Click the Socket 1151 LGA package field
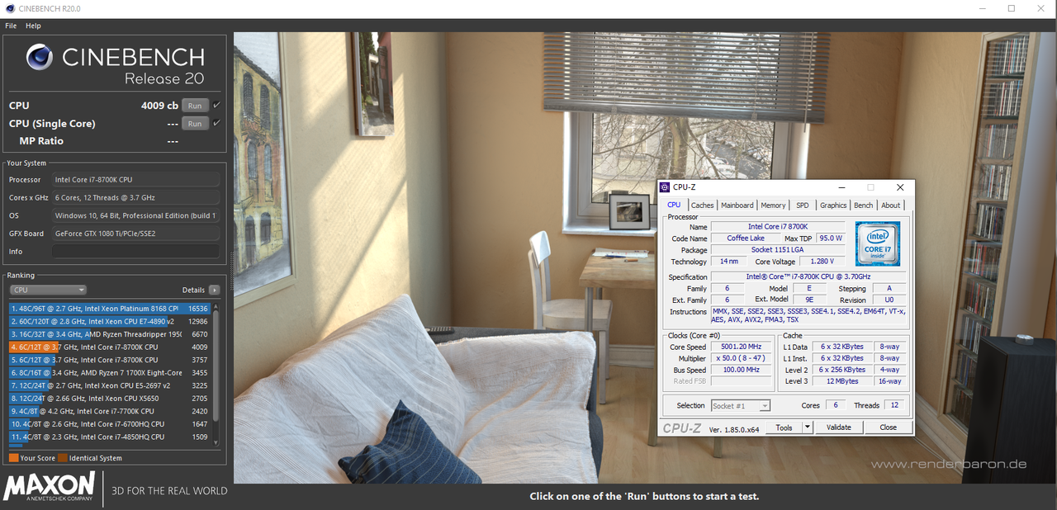The image size is (1057, 510). (778, 250)
